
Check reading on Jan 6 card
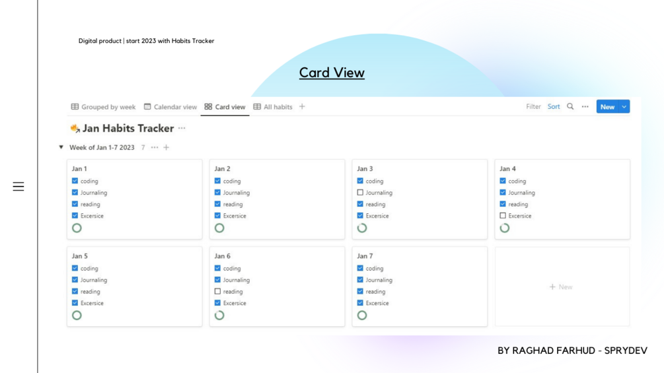pyautogui.click(x=217, y=291)
